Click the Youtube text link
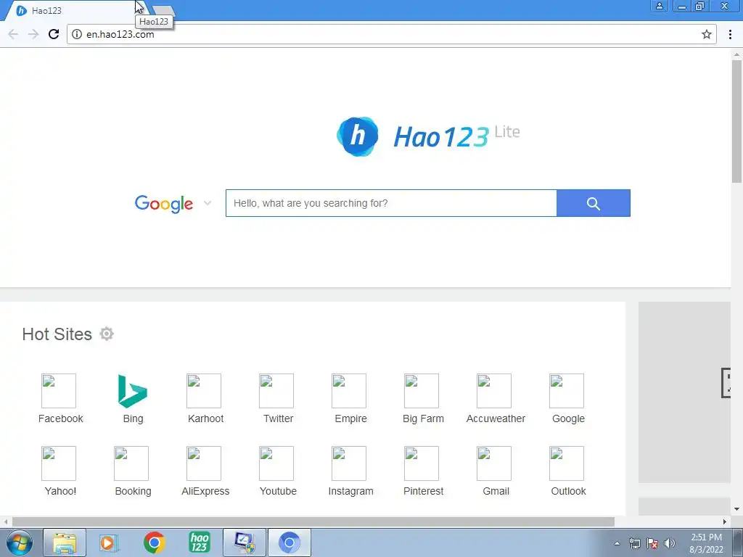The width and height of the screenshot is (743, 557). (278, 491)
